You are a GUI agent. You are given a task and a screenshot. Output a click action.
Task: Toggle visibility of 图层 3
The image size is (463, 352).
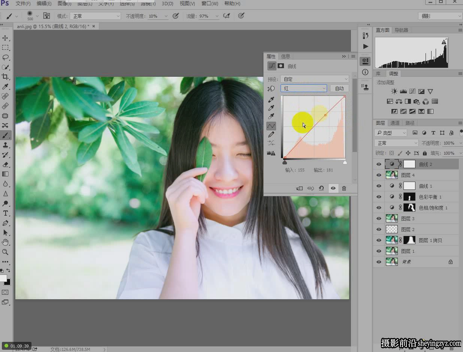[378, 218]
